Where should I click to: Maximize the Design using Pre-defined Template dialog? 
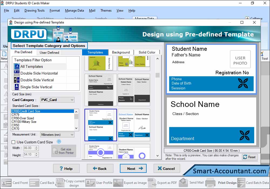(x=242, y=22)
